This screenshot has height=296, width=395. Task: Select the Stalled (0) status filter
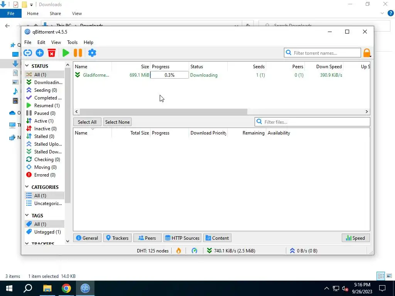point(45,136)
